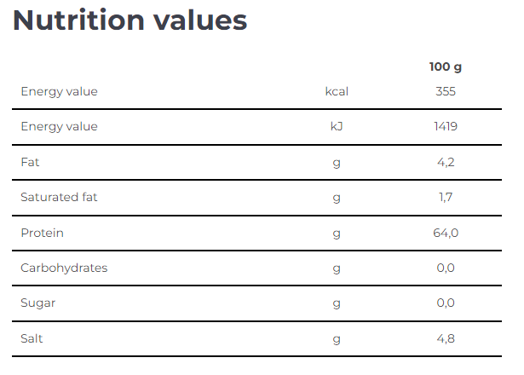Screen dimensions: 524x375
Task: Click the 4,2 fat value
Action: pyautogui.click(x=446, y=163)
